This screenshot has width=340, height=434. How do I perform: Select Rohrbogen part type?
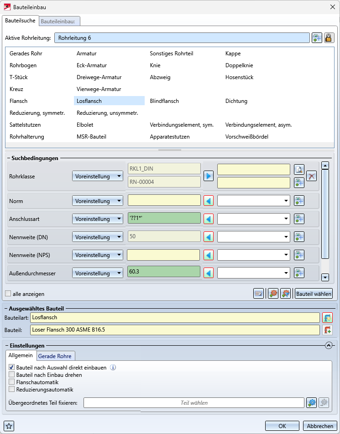tap(23, 65)
